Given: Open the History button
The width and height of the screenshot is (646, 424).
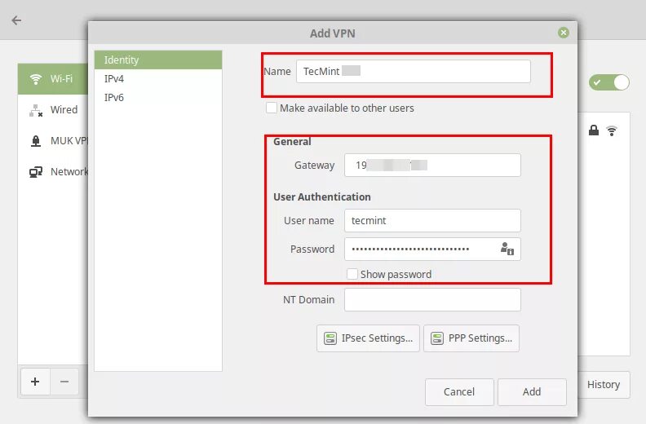Looking at the screenshot, I should click(604, 384).
